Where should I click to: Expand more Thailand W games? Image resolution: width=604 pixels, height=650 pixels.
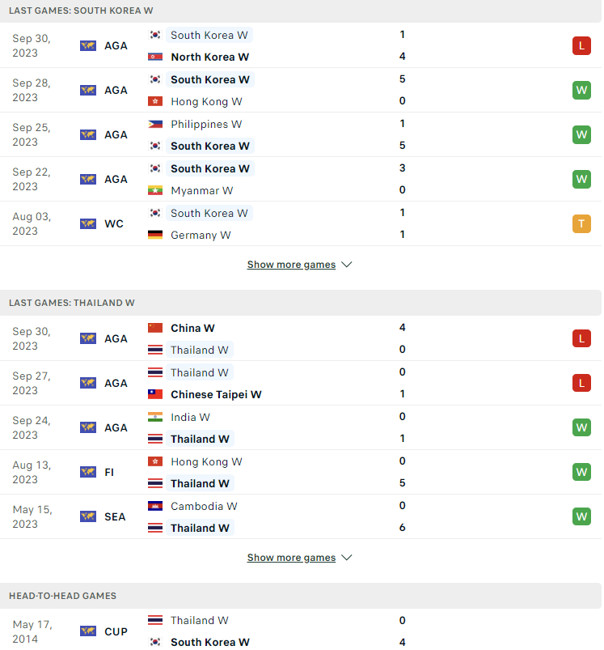291,558
